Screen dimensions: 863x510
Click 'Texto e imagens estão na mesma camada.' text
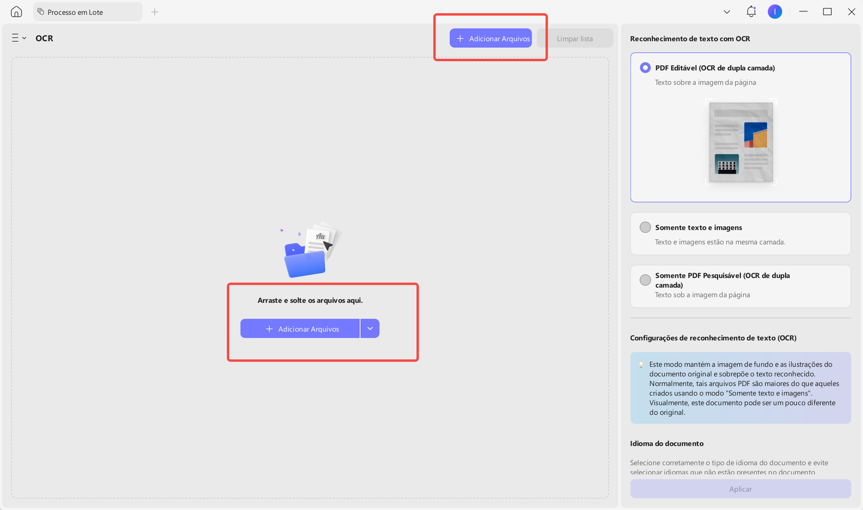pos(720,242)
